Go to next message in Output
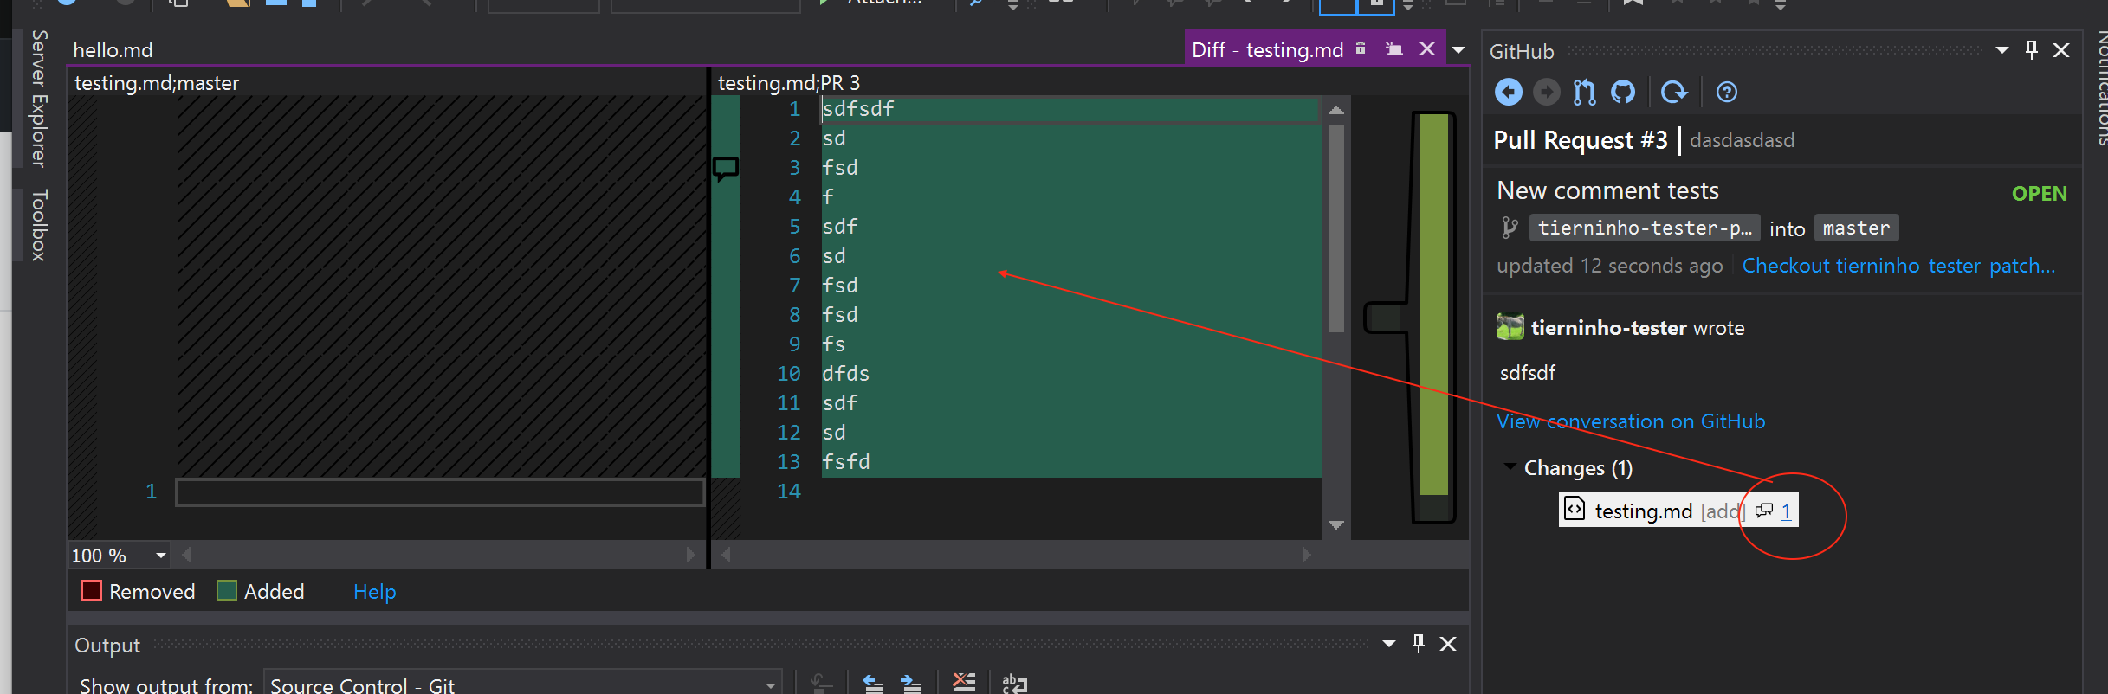The image size is (2108, 694). click(x=911, y=683)
